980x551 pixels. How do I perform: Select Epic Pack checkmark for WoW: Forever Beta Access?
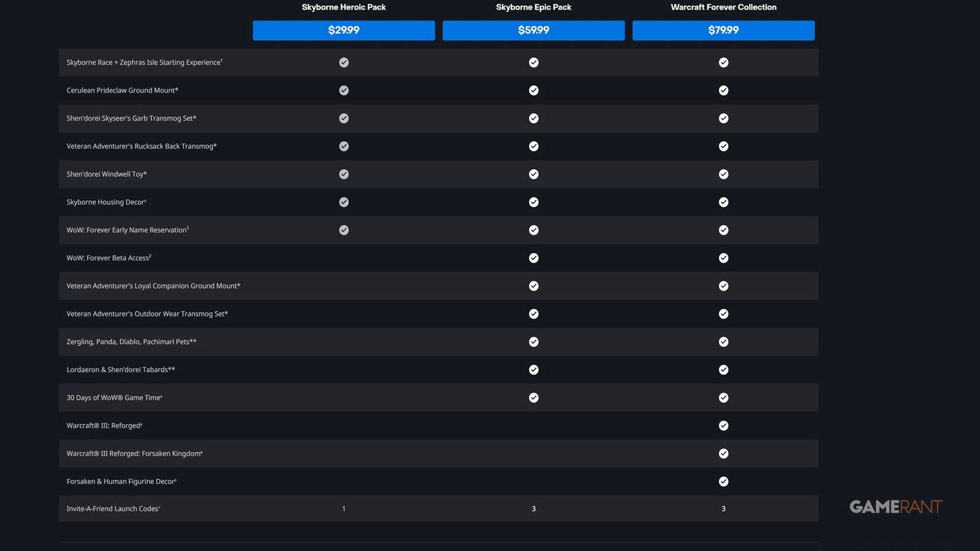coord(534,258)
